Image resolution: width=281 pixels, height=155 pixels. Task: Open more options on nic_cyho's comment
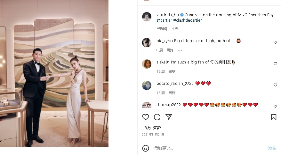(180, 50)
